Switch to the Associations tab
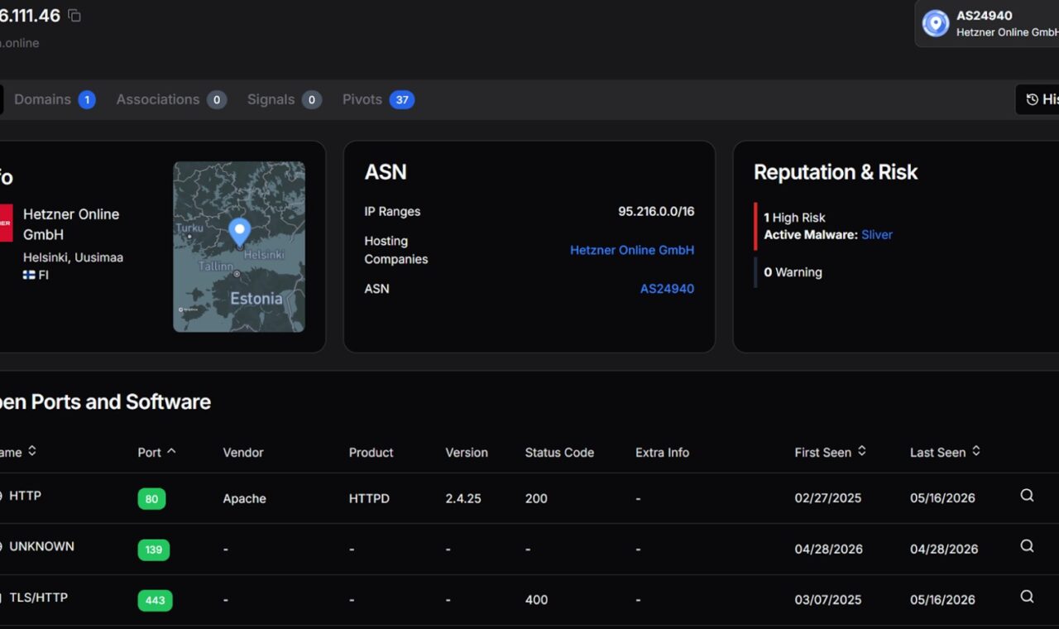 171,99
